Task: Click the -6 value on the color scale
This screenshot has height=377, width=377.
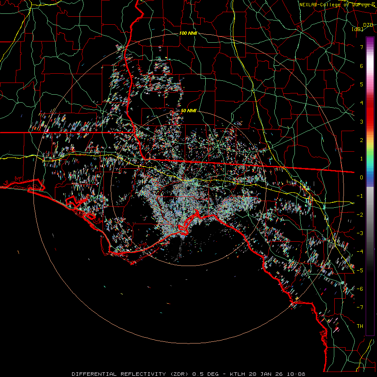Action: (x=360, y=289)
